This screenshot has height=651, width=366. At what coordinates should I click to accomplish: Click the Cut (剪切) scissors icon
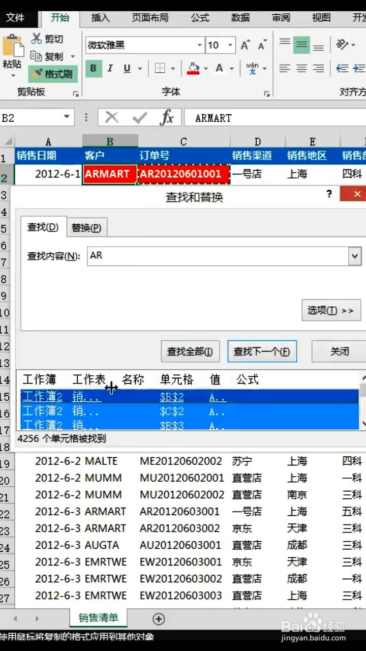point(37,39)
